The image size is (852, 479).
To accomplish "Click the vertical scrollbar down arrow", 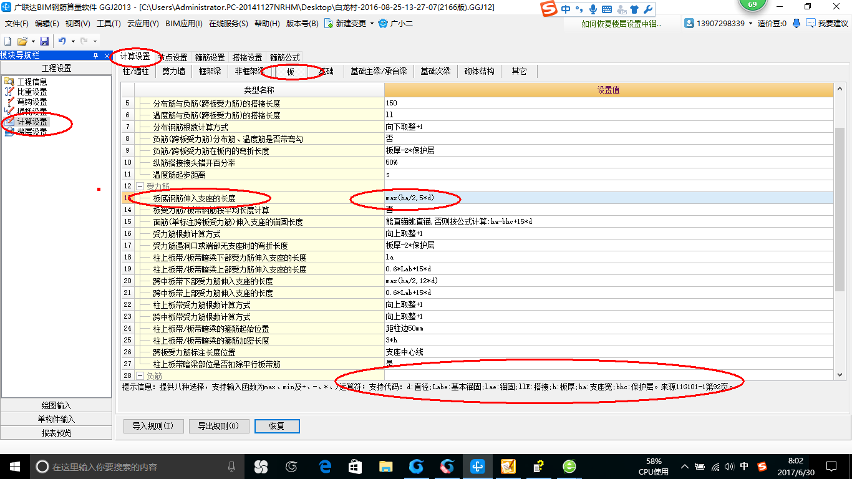I will (x=840, y=375).
